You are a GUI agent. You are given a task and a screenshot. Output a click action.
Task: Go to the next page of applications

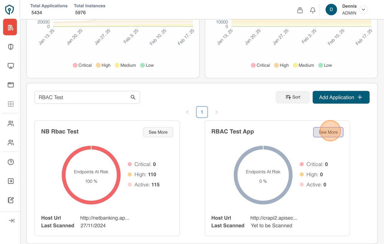click(x=216, y=112)
